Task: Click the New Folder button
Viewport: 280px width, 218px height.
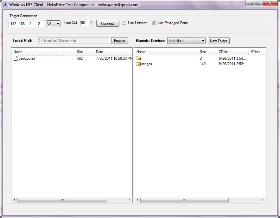Action: point(219,41)
